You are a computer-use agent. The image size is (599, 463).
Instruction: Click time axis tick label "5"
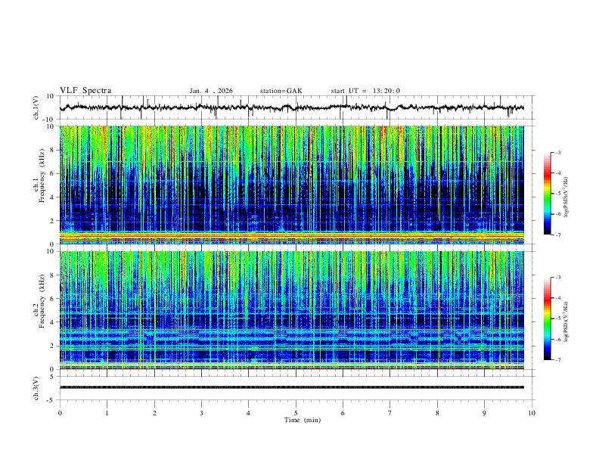[x=296, y=413]
